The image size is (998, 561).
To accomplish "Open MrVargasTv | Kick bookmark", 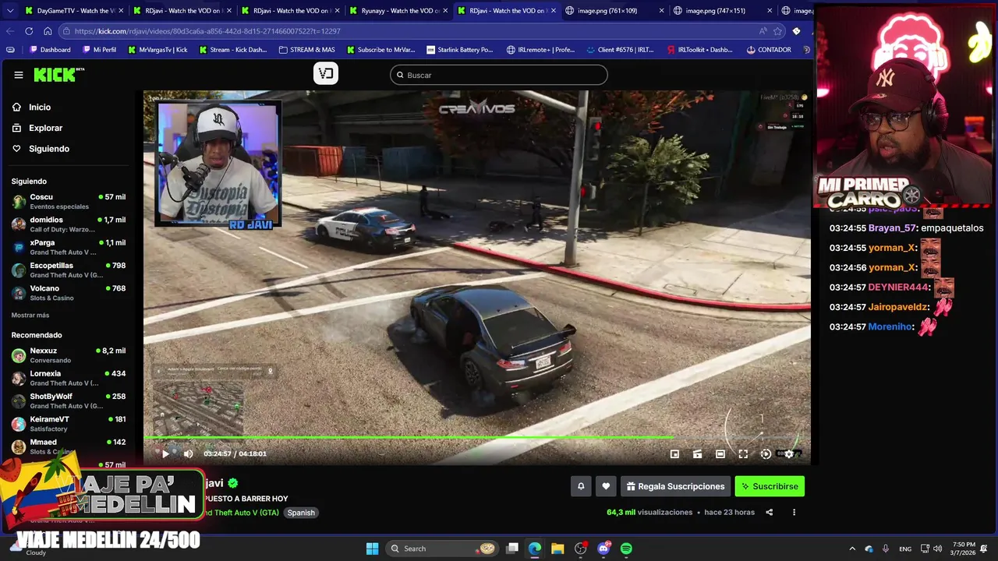I will tap(157, 50).
